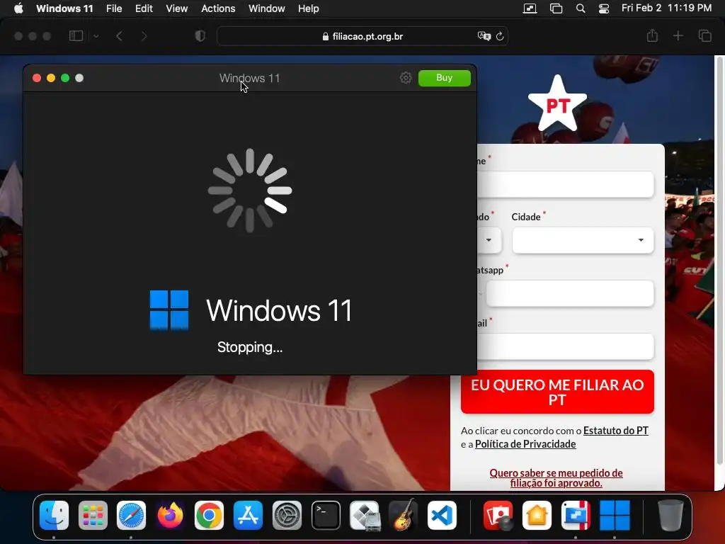725x544 pixels.
Task: Expand the sidebar dropdown chevron in Safari
Action: pyautogui.click(x=96, y=36)
